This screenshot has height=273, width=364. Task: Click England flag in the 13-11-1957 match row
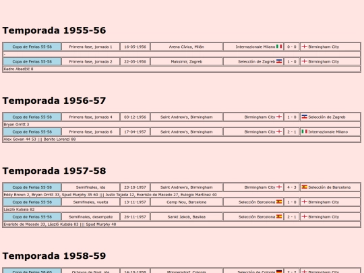[x=304, y=202]
